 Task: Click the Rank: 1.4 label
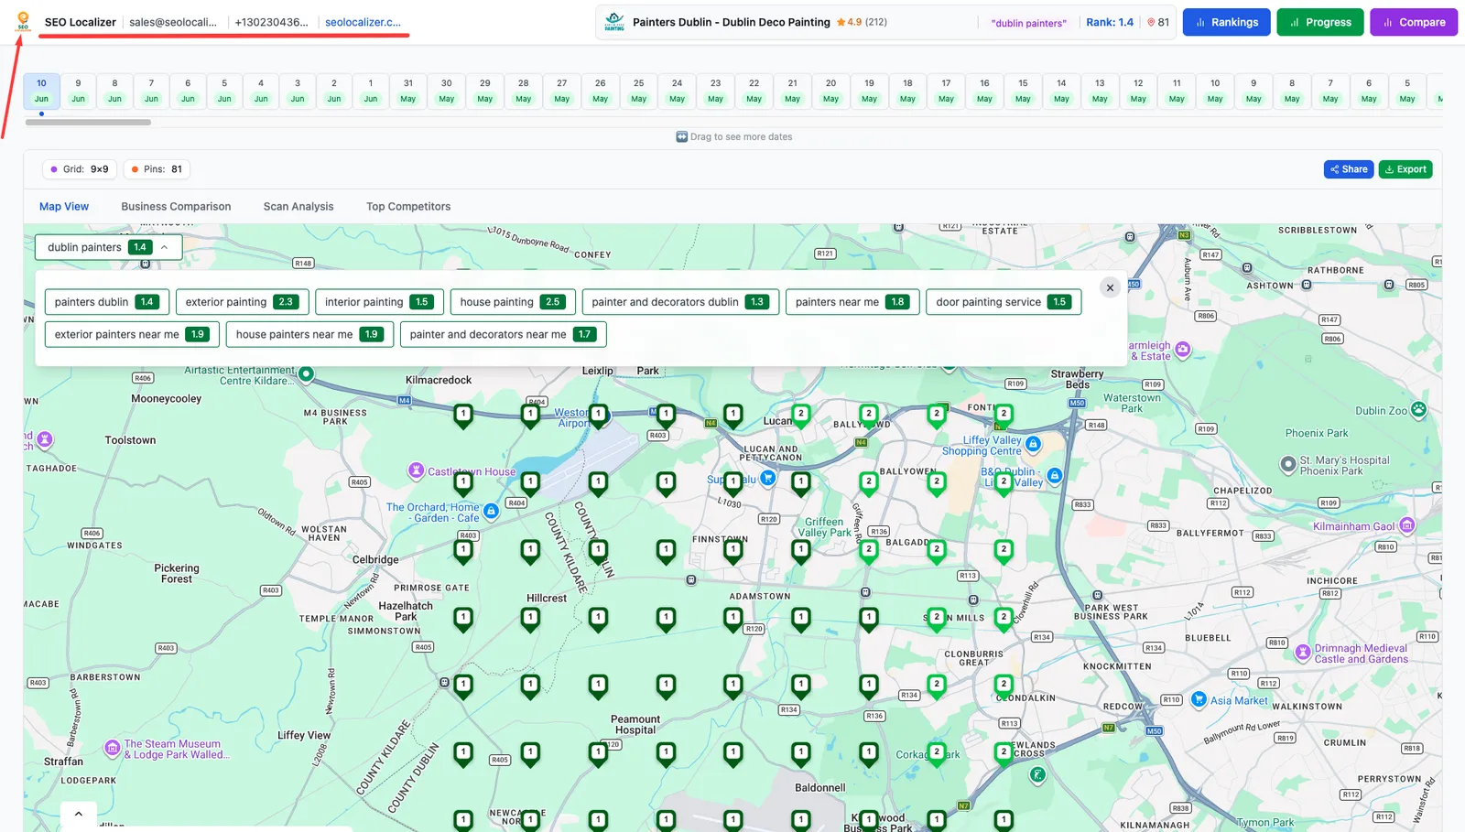[x=1110, y=22]
